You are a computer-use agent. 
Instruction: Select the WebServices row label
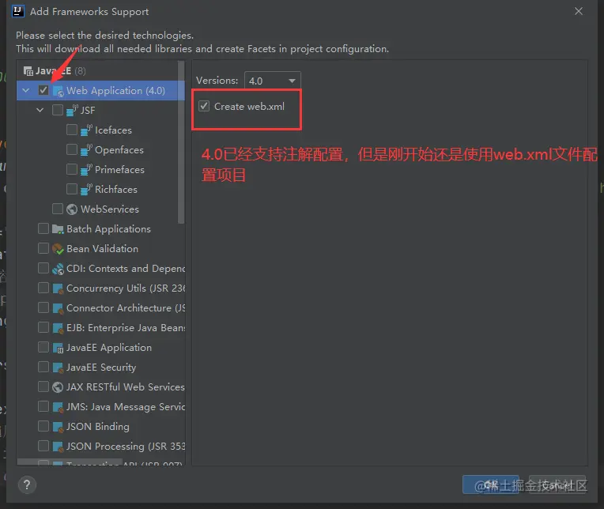point(110,209)
